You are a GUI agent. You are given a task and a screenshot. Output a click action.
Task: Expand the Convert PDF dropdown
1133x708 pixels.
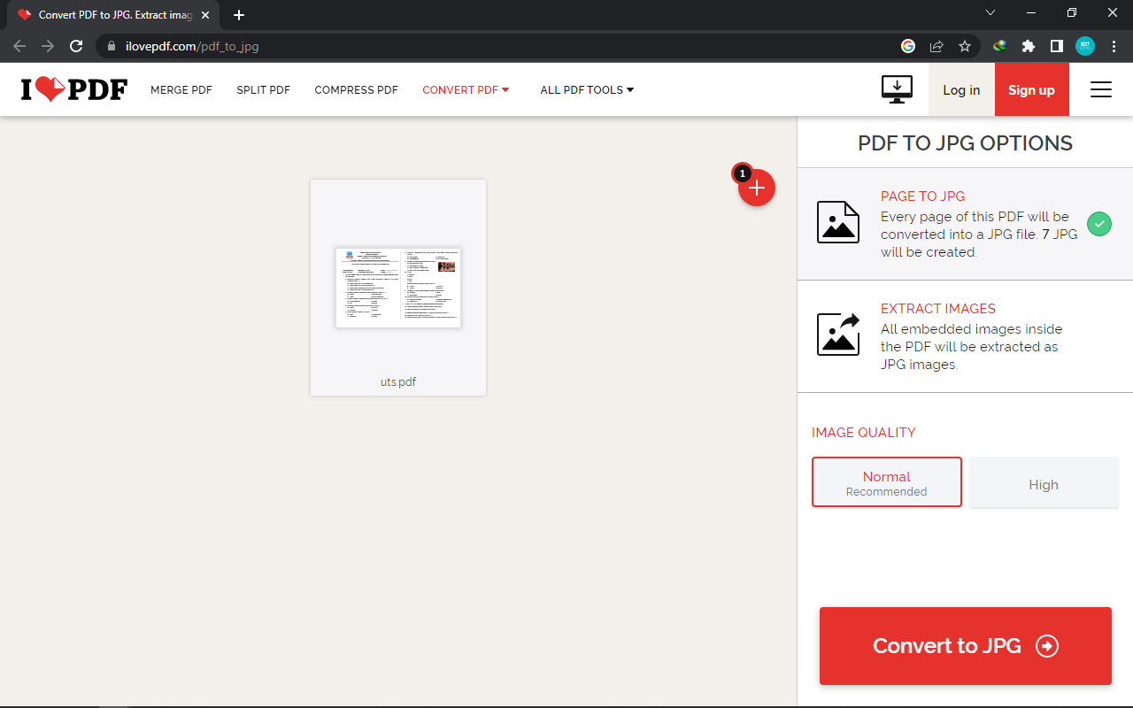coord(466,90)
